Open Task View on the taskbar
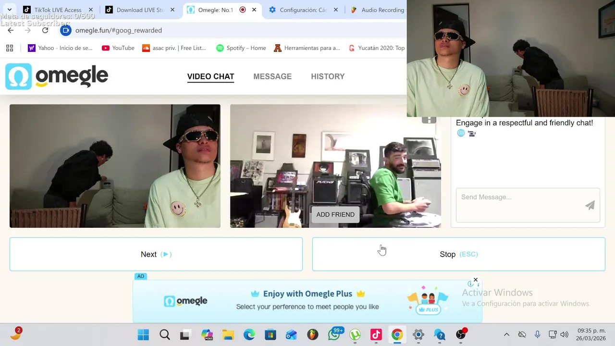 (x=185, y=334)
